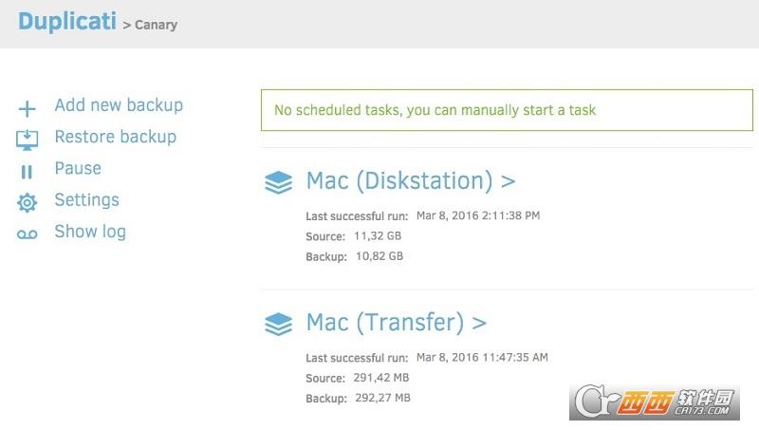Click the Diskstation date Mar 8, 2016 2:11:38 PM

(478, 215)
